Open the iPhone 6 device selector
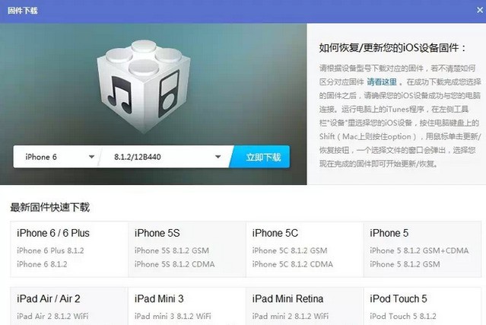The width and height of the screenshot is (486, 325). click(x=56, y=157)
